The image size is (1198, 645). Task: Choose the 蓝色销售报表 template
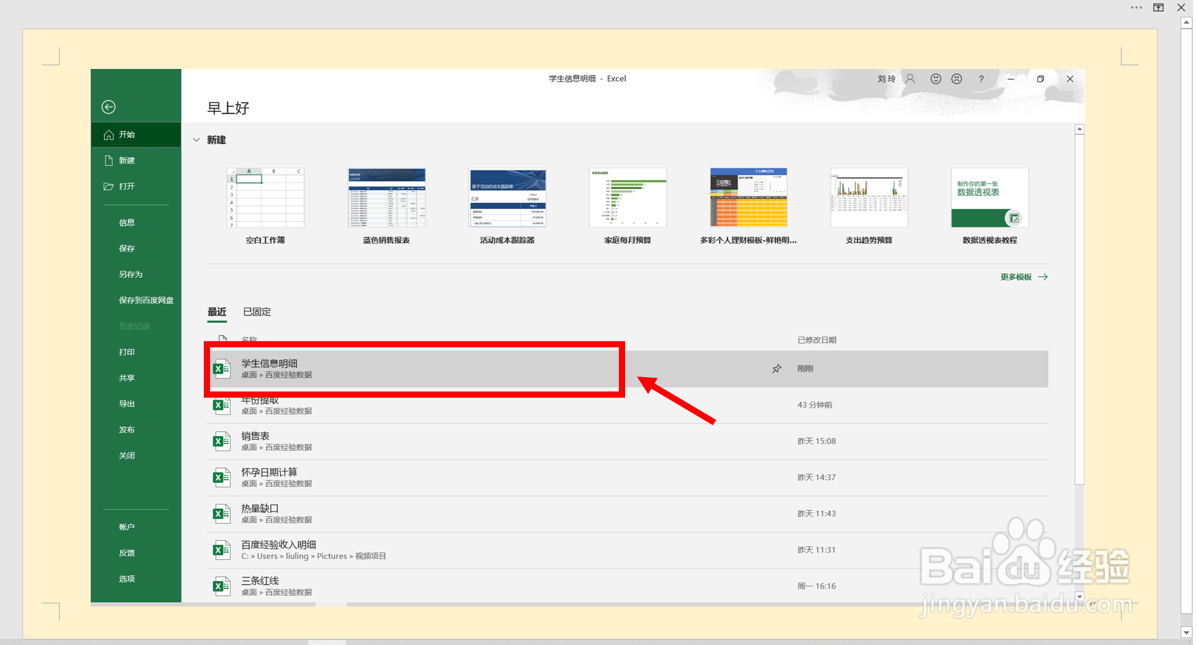click(386, 198)
